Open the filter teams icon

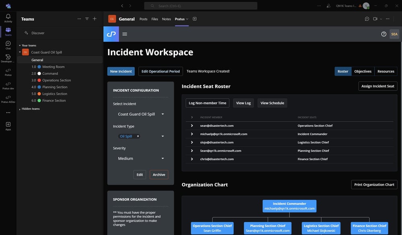pyautogui.click(x=87, y=19)
